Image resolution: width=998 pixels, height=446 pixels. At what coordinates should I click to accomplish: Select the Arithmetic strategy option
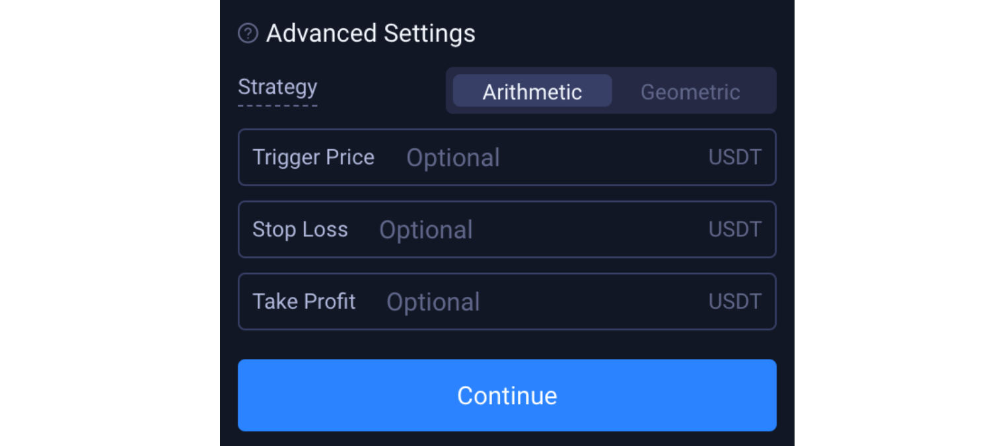tap(532, 91)
